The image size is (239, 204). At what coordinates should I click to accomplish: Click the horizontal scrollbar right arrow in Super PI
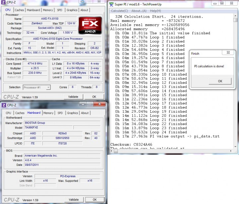click(x=231, y=151)
